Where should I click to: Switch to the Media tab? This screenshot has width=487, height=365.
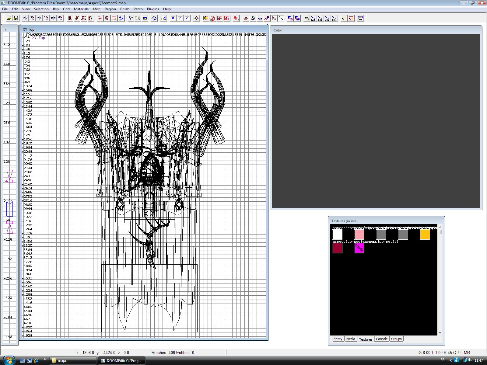[x=351, y=339]
